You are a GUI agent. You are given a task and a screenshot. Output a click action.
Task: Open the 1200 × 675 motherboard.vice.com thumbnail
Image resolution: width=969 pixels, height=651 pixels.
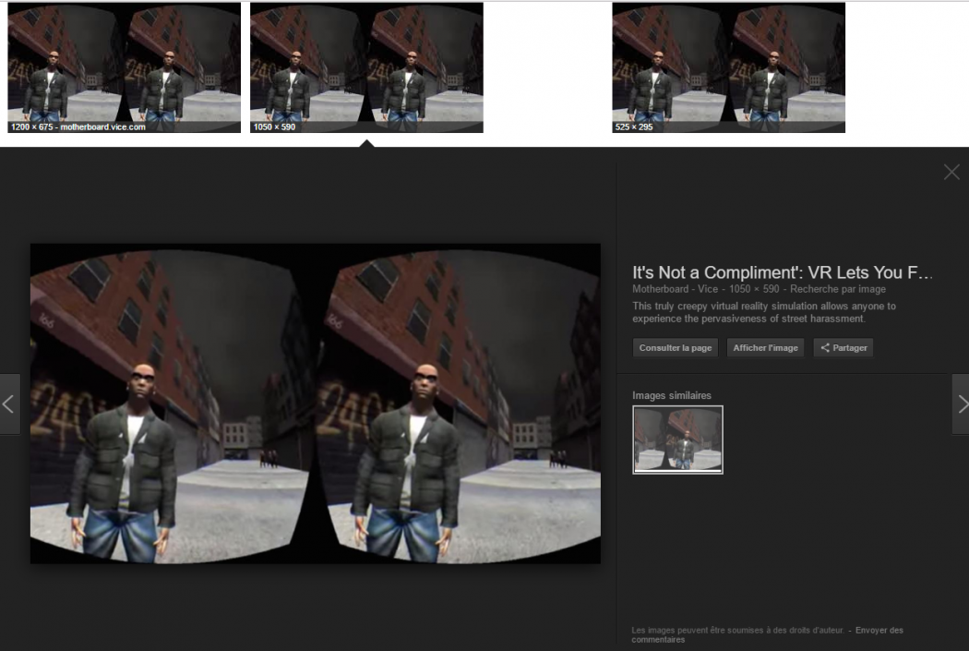point(125,67)
